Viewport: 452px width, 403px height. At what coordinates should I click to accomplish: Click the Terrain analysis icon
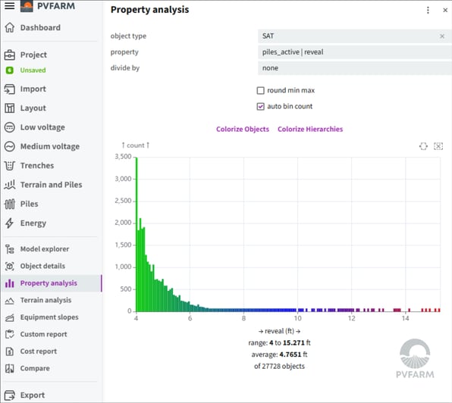(10, 301)
